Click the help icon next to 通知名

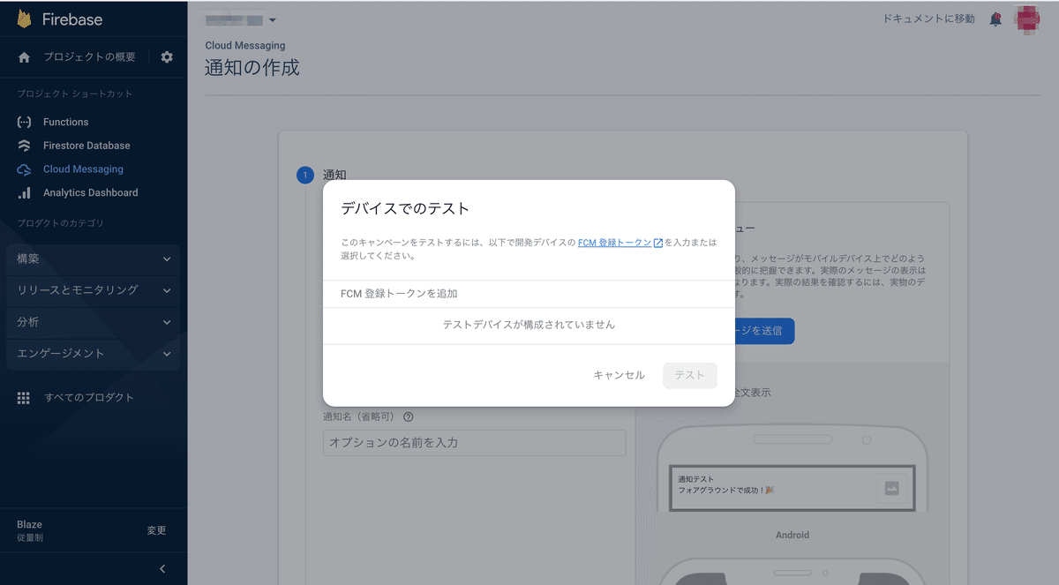coord(409,417)
